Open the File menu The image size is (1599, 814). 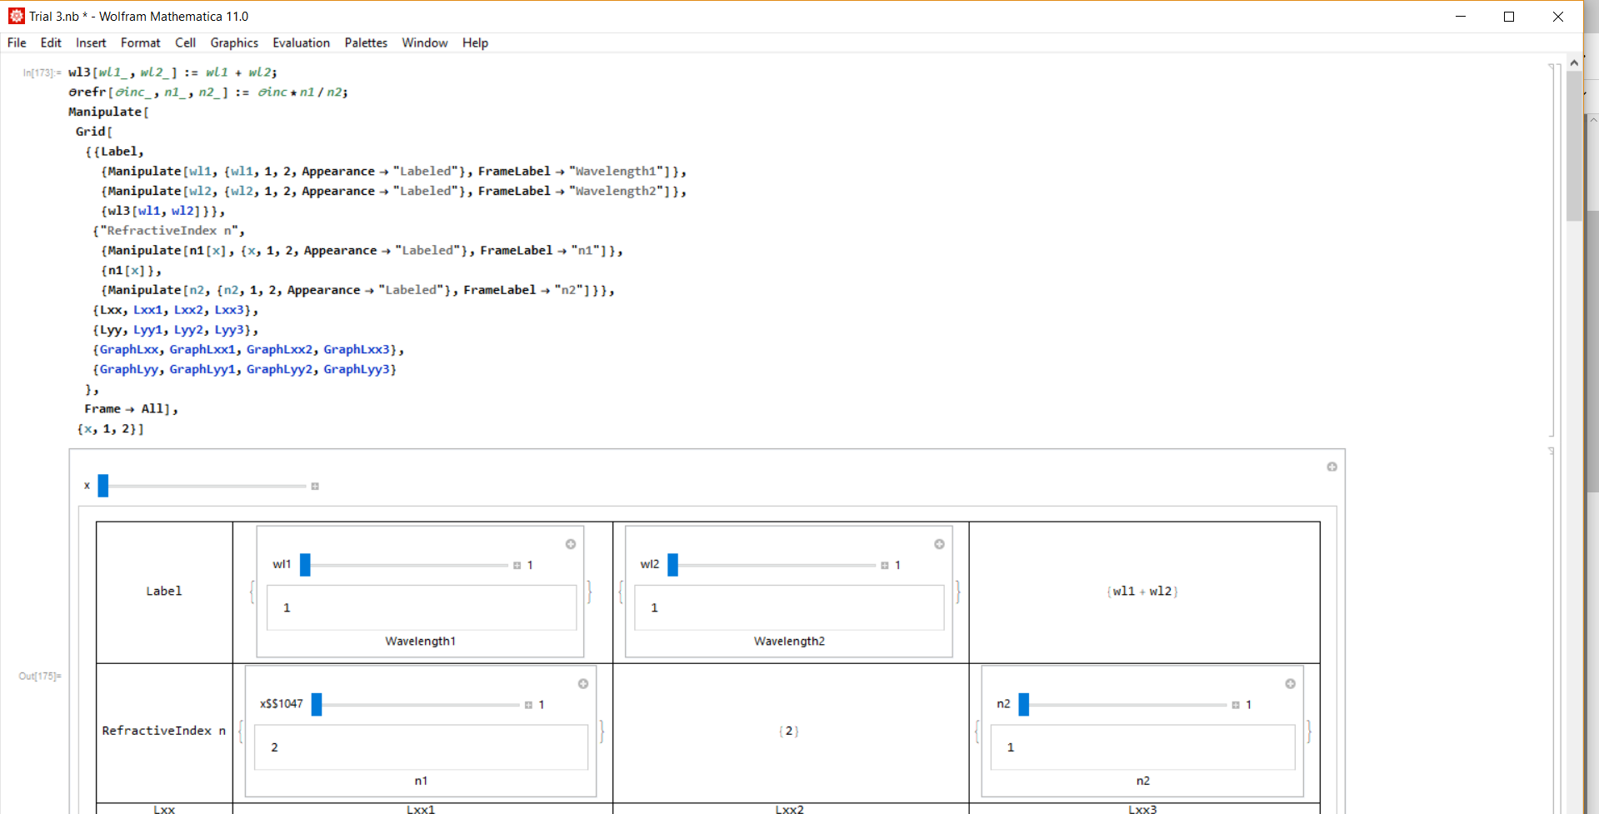pos(17,42)
